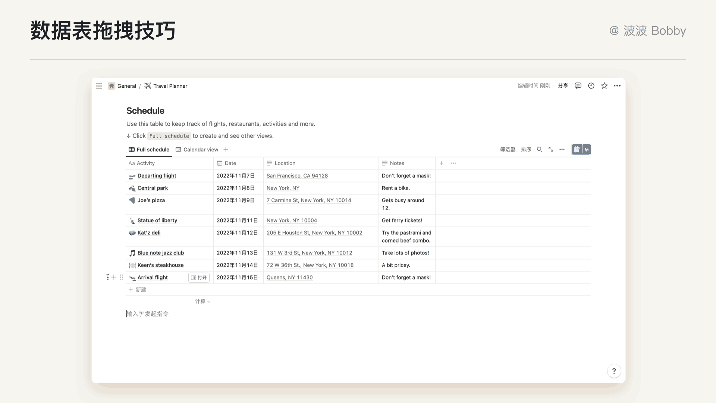Open the sidebar hamburger menu
Viewport: 716px width, 403px height.
coord(99,86)
